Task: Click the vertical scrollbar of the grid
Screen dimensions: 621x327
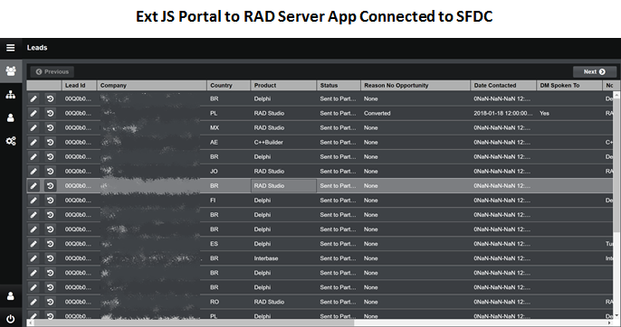Action: pos(616,205)
